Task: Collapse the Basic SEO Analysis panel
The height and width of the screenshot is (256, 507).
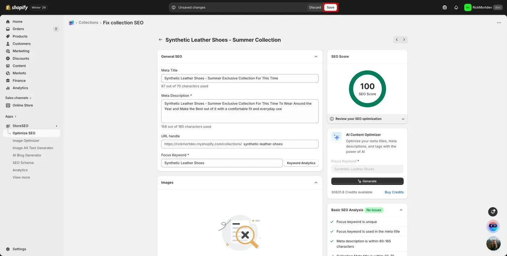Action: click(x=401, y=210)
